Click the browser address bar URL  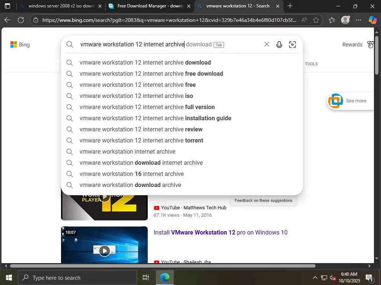(169, 20)
